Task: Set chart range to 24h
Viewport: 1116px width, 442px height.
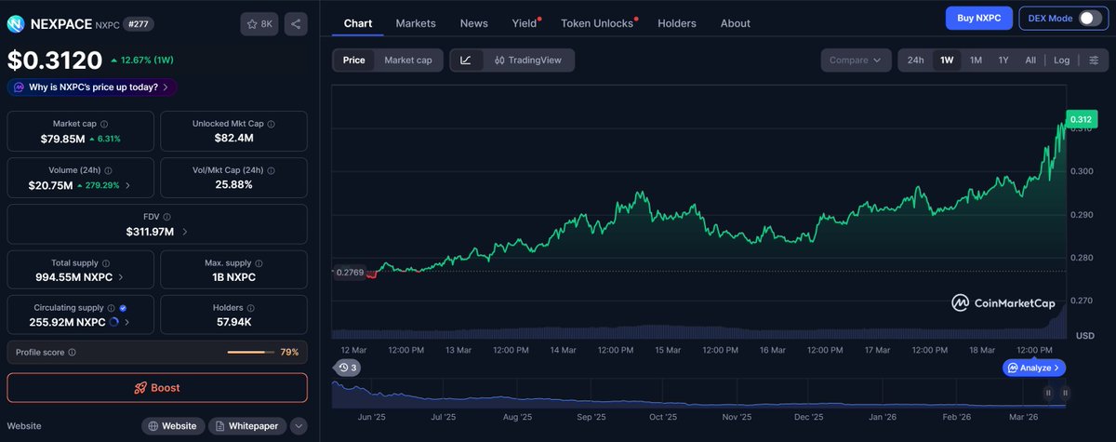Action: coord(916,60)
